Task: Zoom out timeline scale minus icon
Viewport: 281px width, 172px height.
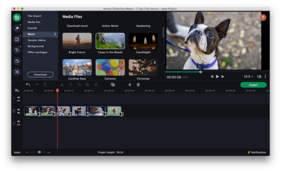Action: (x=27, y=152)
